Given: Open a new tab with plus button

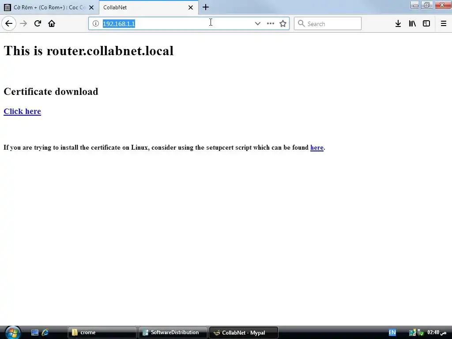Looking at the screenshot, I should click(206, 7).
